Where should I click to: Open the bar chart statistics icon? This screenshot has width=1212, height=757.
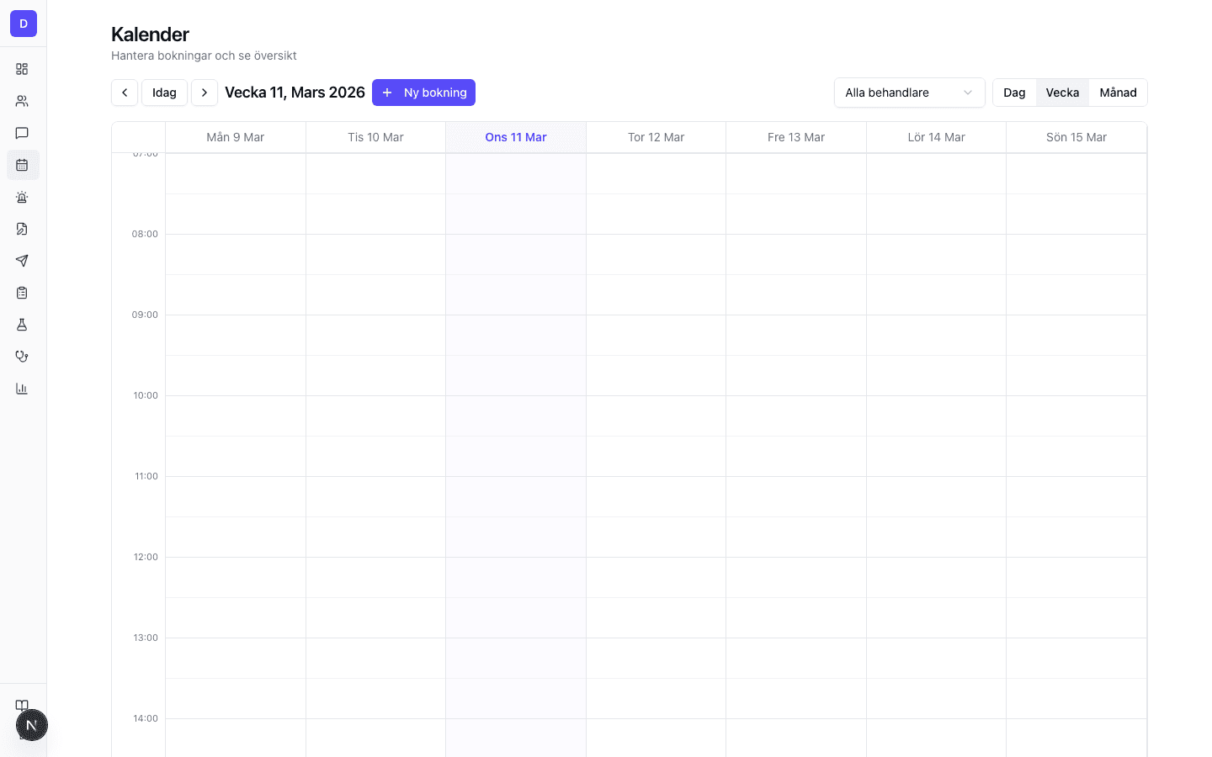[x=22, y=389]
